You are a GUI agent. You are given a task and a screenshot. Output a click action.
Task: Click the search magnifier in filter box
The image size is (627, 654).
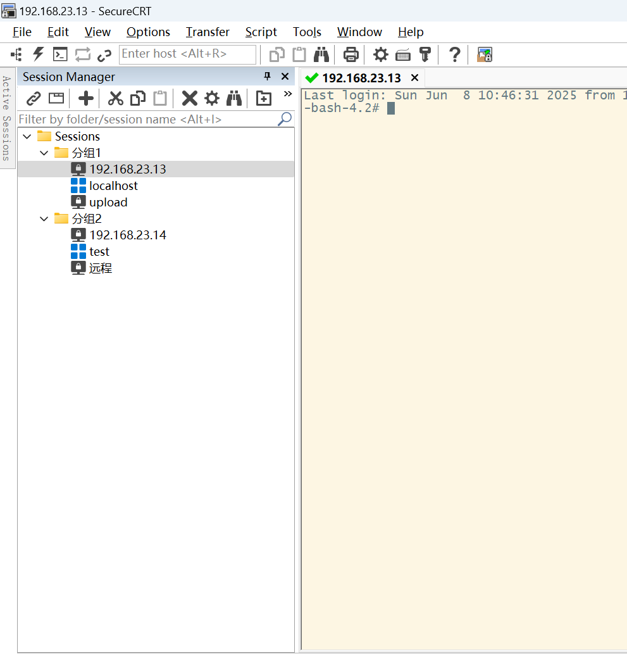coord(285,119)
